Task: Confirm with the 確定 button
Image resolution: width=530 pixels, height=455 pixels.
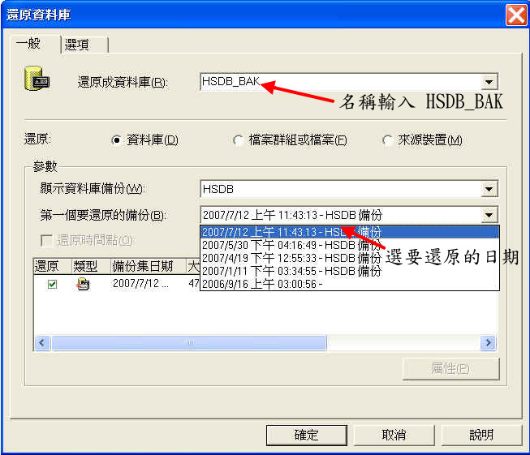Action: (307, 435)
